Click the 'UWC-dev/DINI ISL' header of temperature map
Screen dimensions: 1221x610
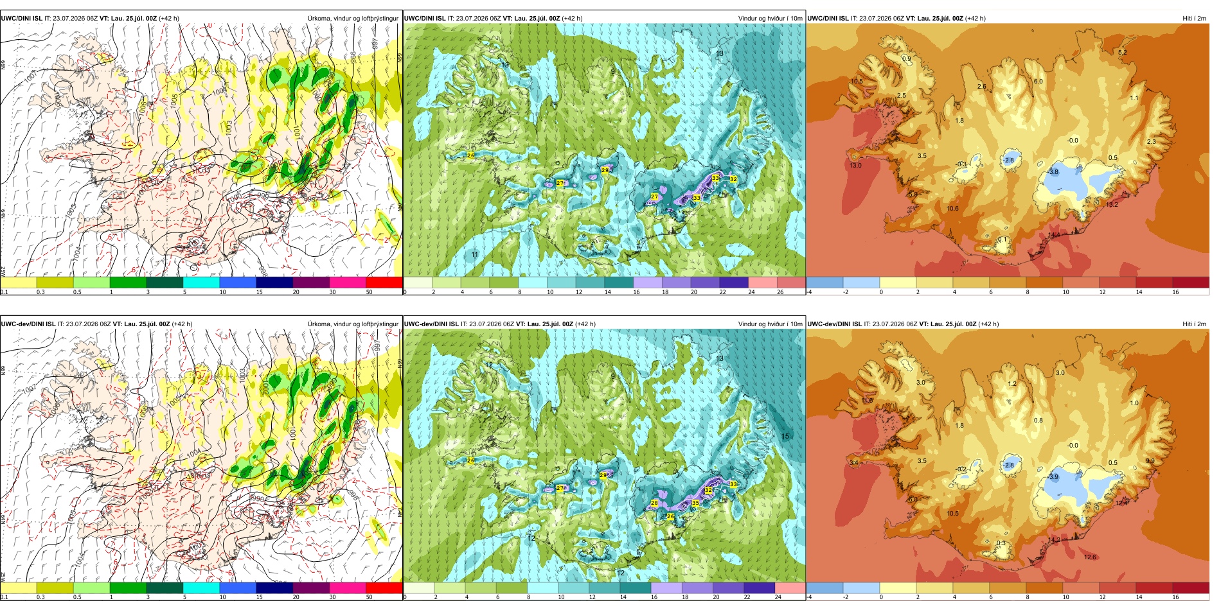(x=834, y=324)
